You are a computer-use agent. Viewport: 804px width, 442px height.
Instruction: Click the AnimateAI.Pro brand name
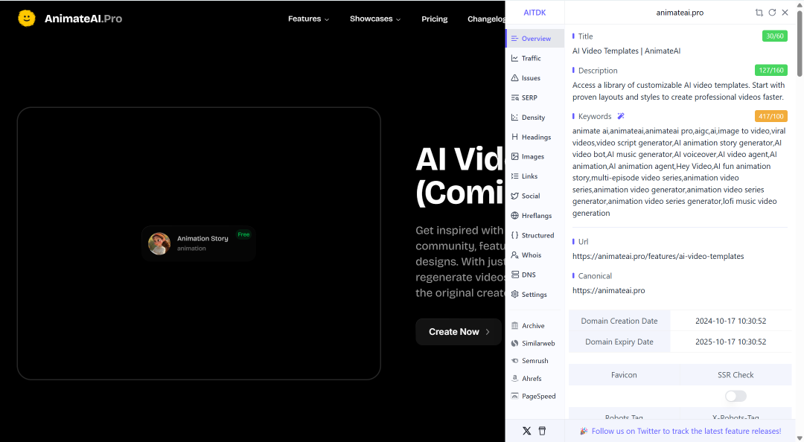(x=83, y=19)
